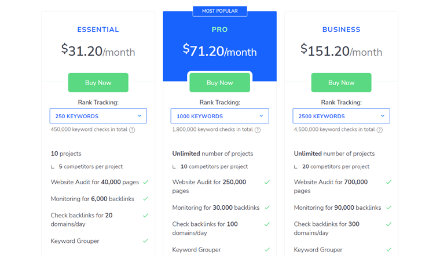Image resolution: width=440 pixels, height=255 pixels.
Task: Purchase Business plan with Buy Now
Action: tap(341, 82)
